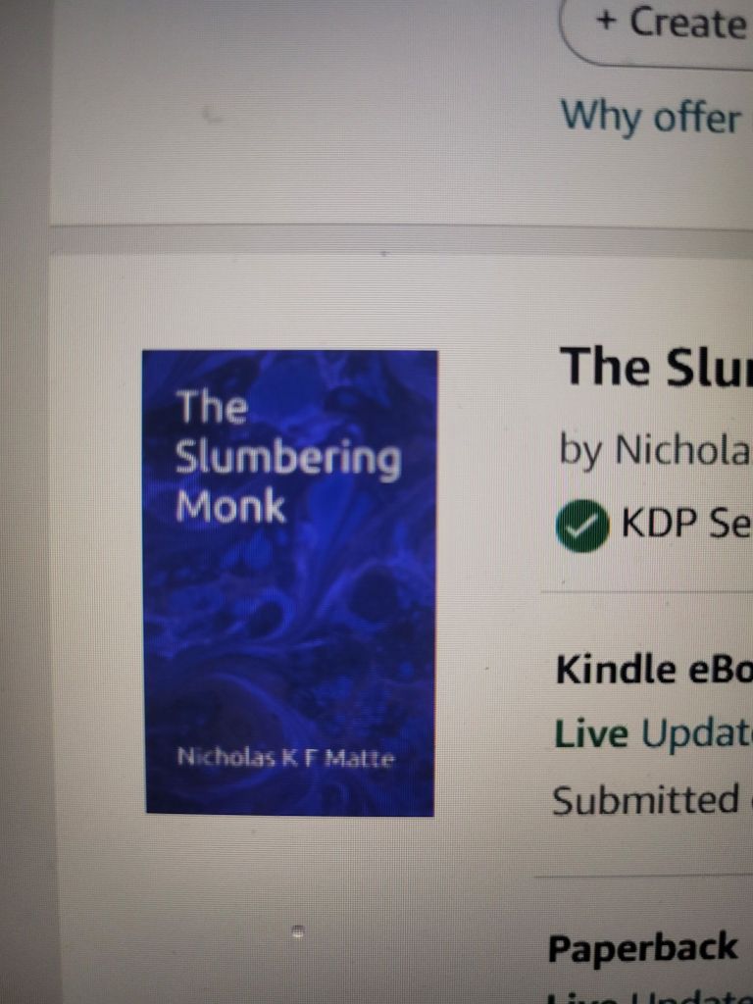
Task: Click the "KDP Se…" label beside the checkmark
Action: point(685,524)
